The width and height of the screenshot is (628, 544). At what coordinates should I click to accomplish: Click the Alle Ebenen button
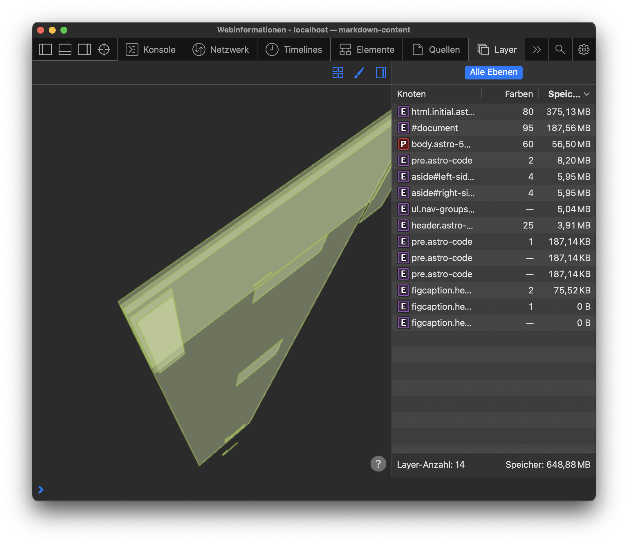[493, 72]
